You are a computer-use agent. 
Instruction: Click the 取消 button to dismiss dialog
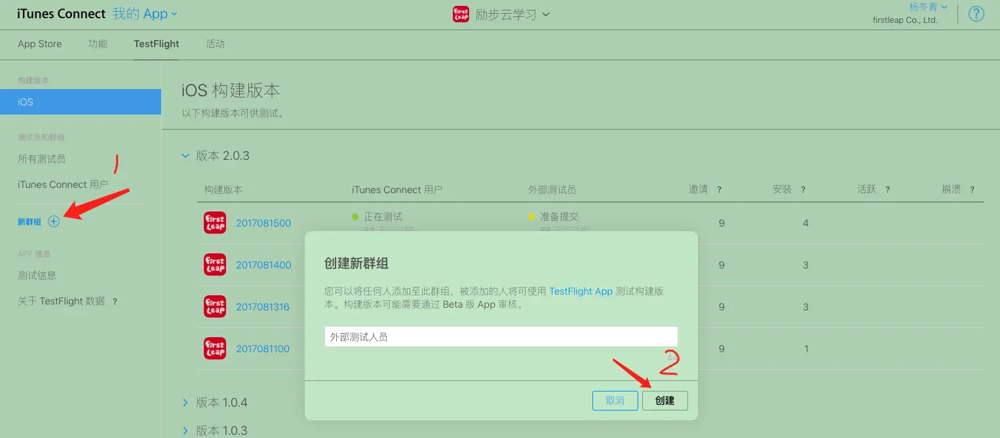(615, 400)
